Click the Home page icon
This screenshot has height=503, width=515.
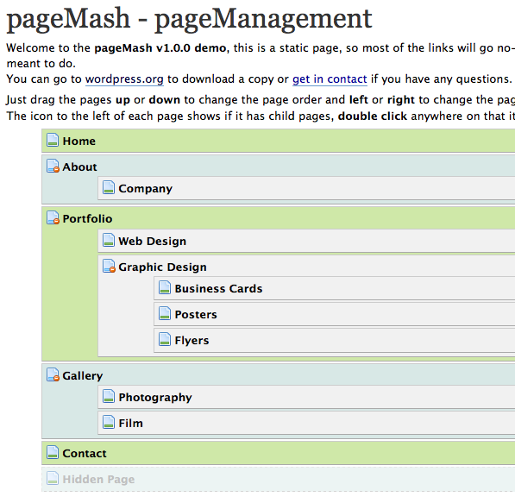(x=53, y=141)
